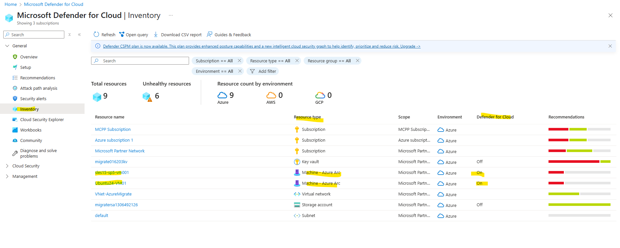Click the GCP cloud environment icon

click(320, 95)
